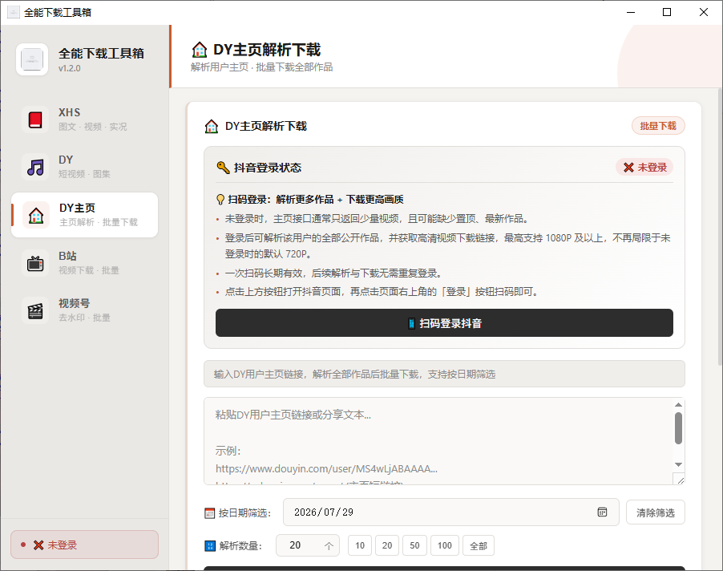The image size is (723, 571).
Task: Click the 未登录 status badge in login card
Action: coord(644,168)
